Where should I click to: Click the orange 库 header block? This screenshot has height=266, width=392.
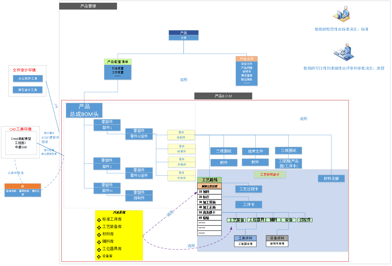pos(23,186)
